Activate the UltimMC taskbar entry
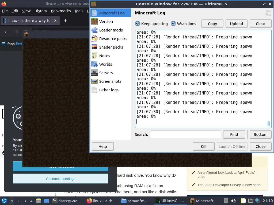The image size is (274, 205). pos(170,201)
